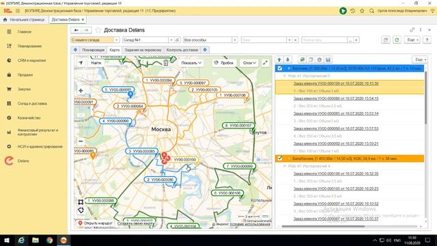Screen dimensions: 437x246
Task: Open the ruler measurement tool on map
Action: [266, 216]
